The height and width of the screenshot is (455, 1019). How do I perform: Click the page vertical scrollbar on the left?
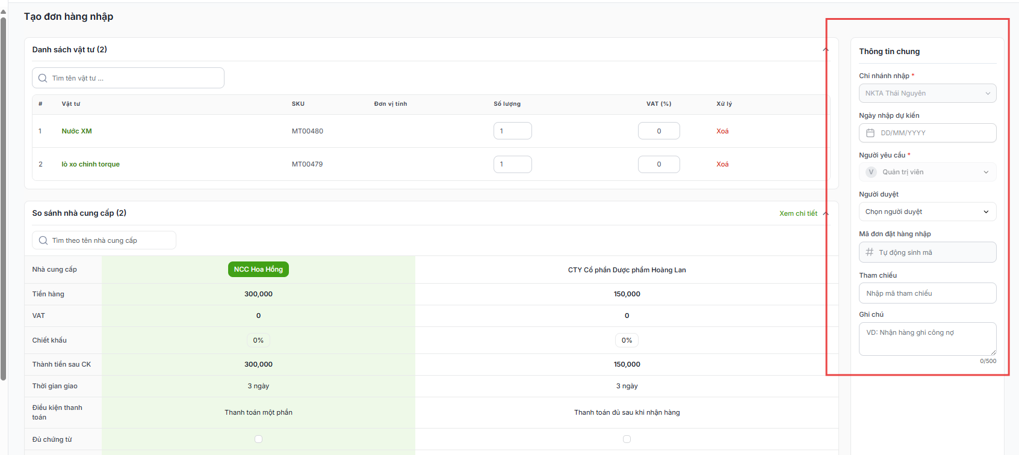coord(3,198)
